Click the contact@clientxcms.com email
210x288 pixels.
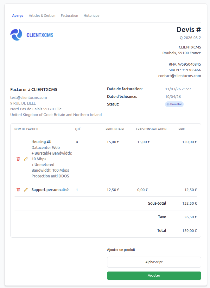click(x=180, y=76)
